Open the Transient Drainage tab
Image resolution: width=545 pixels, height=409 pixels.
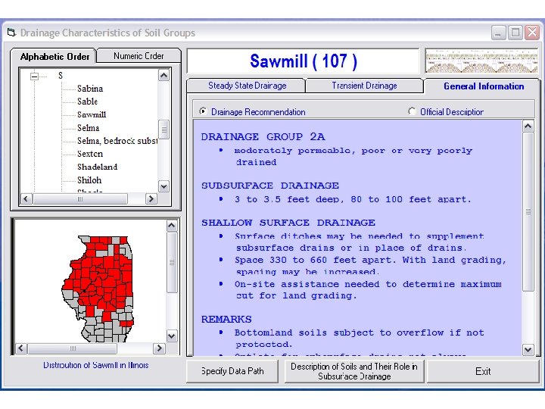tap(364, 86)
